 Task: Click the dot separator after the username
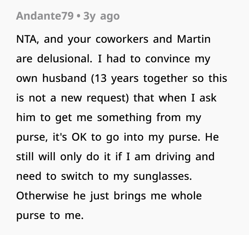[x=78, y=16]
